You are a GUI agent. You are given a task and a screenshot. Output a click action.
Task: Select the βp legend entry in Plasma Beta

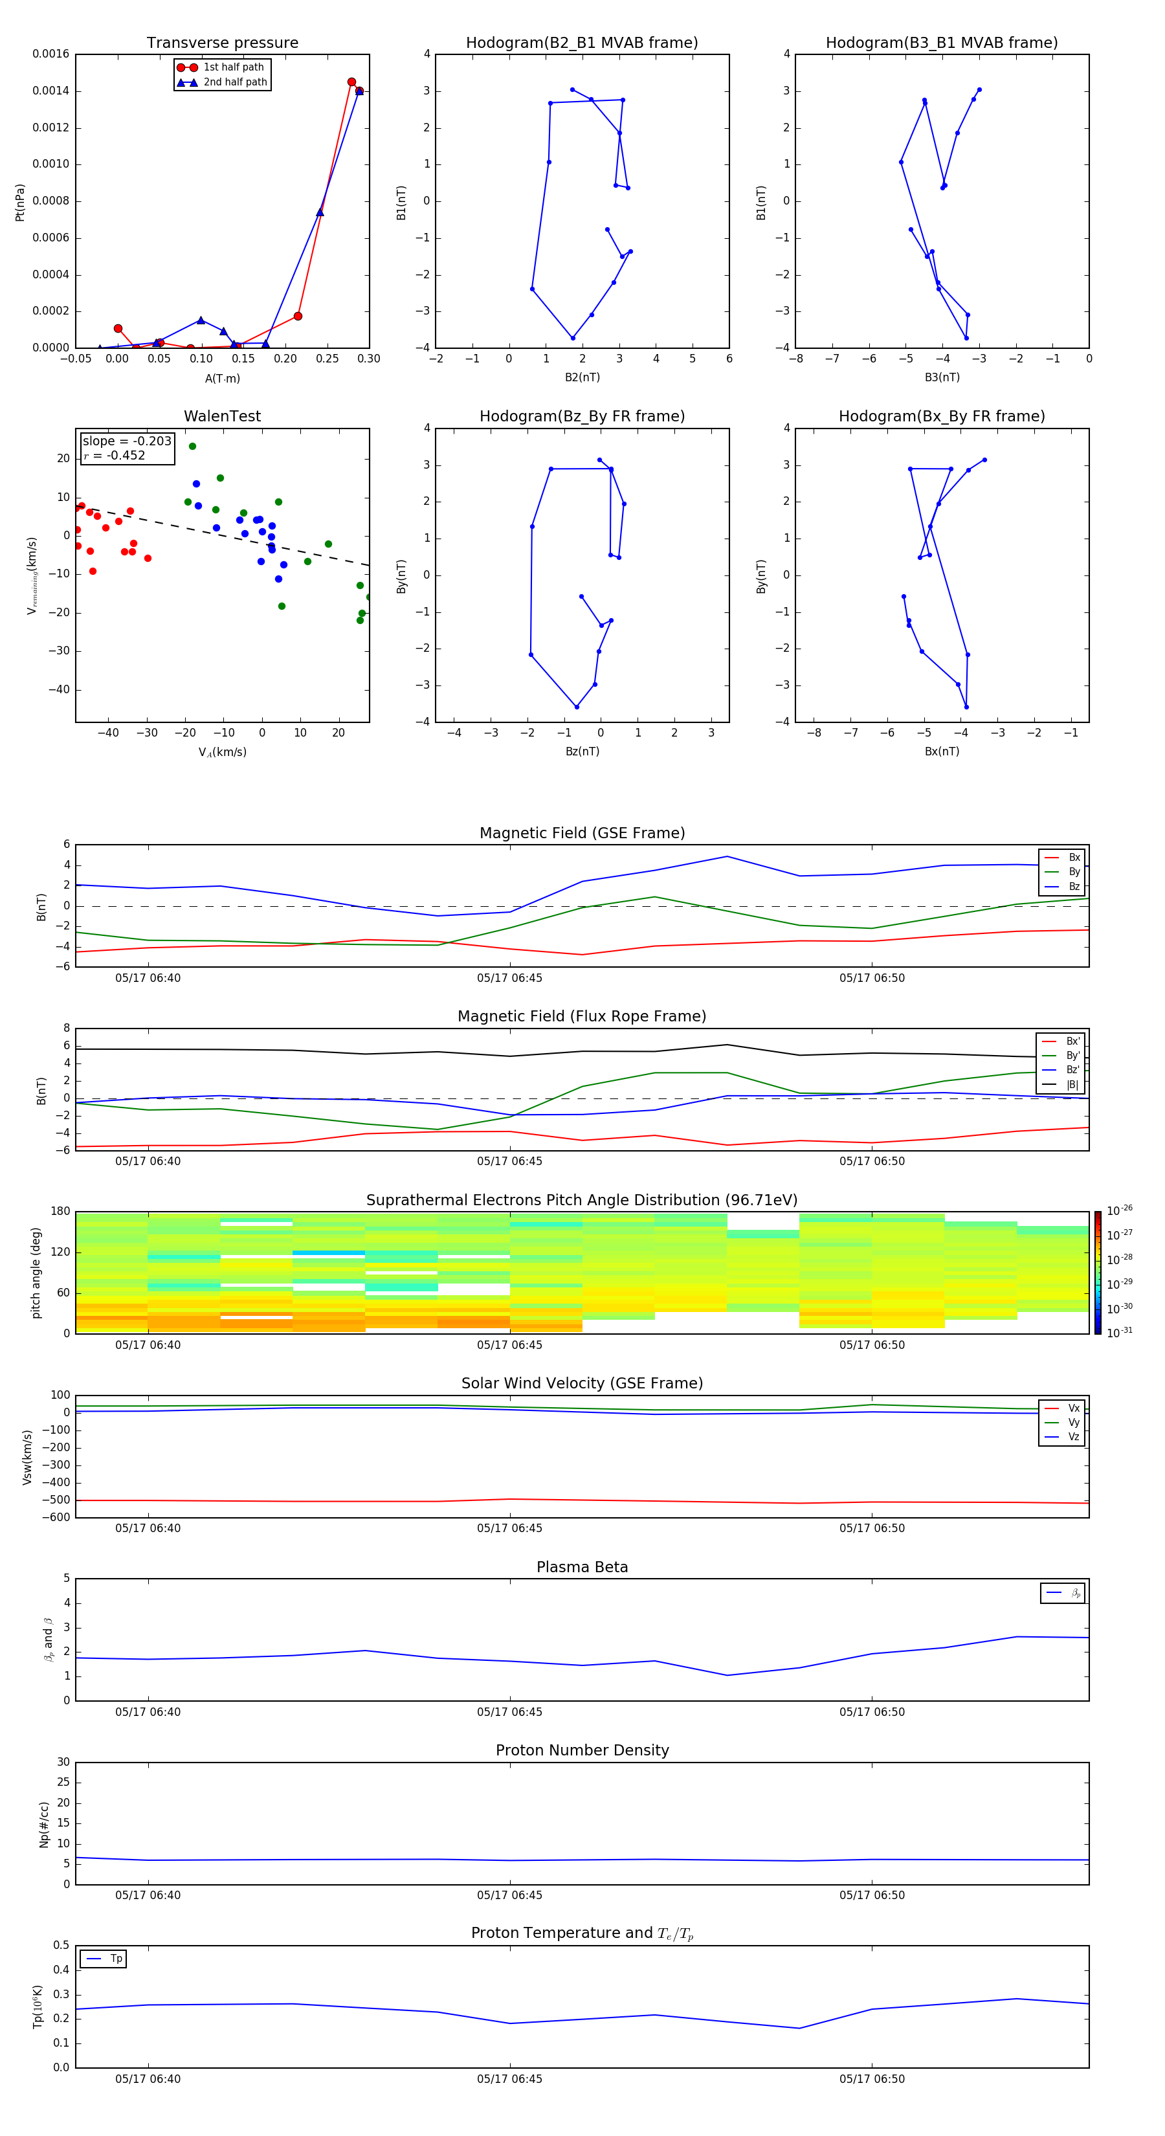(x=1064, y=1592)
